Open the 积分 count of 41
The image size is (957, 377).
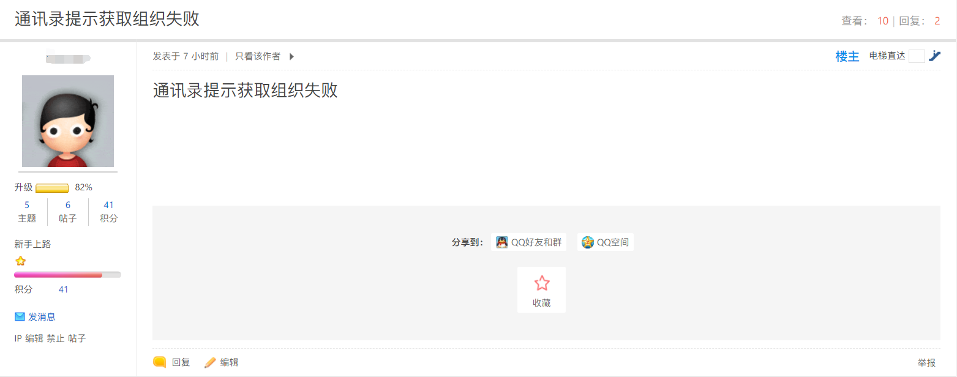[x=109, y=205]
